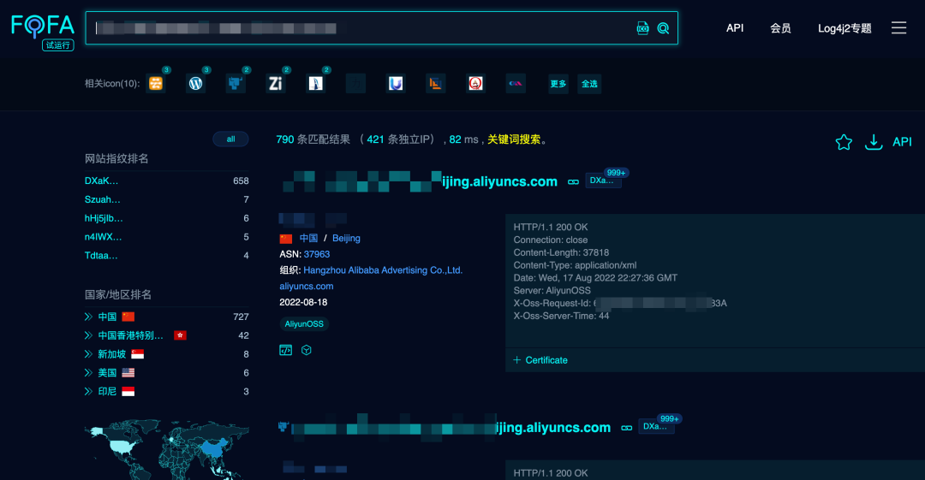
Task: Select the Zi related icon
Action: coord(276,84)
